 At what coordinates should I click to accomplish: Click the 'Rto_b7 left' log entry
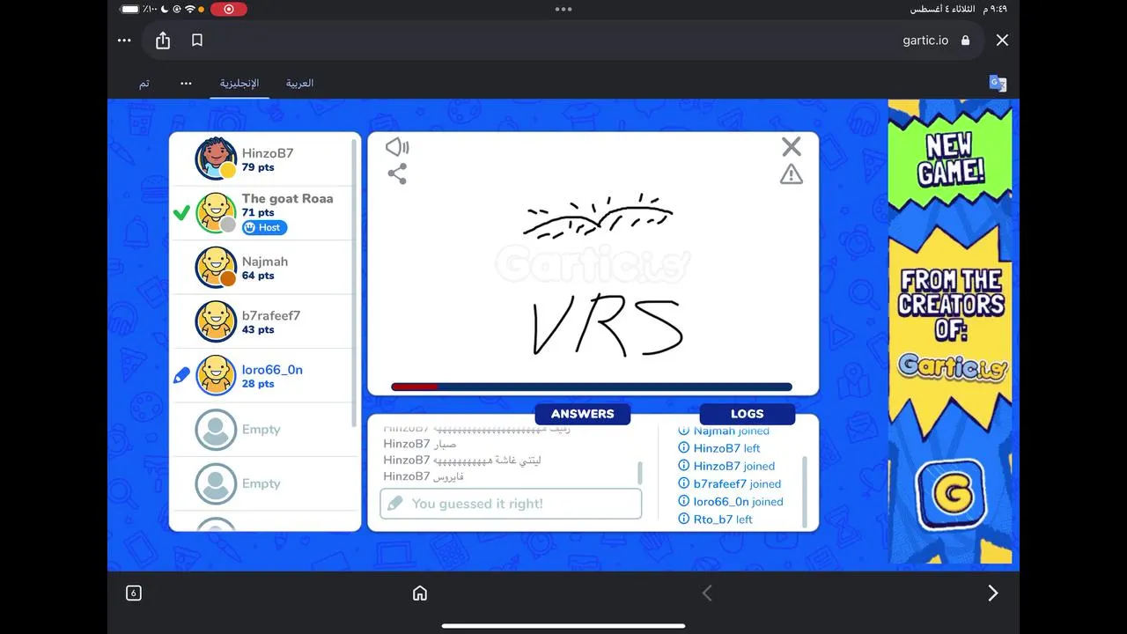click(x=723, y=520)
